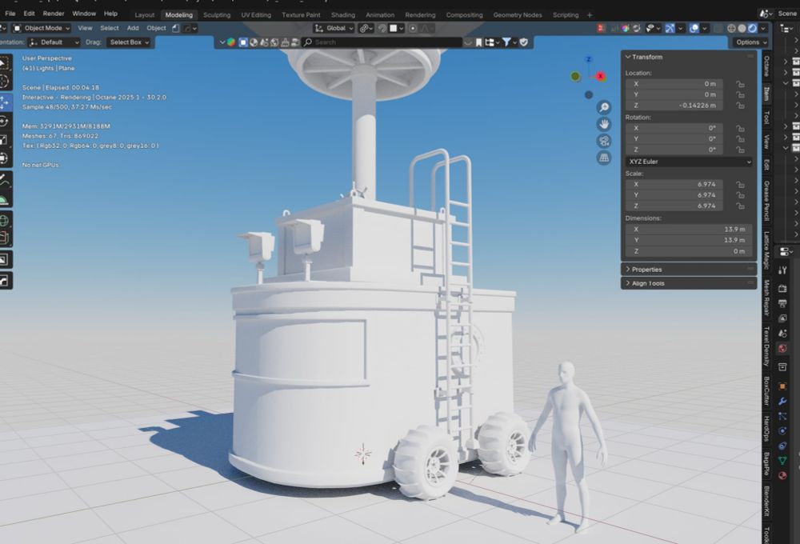The height and width of the screenshot is (544, 800).
Task: Toggle lock on Scale X
Action: tap(740, 184)
